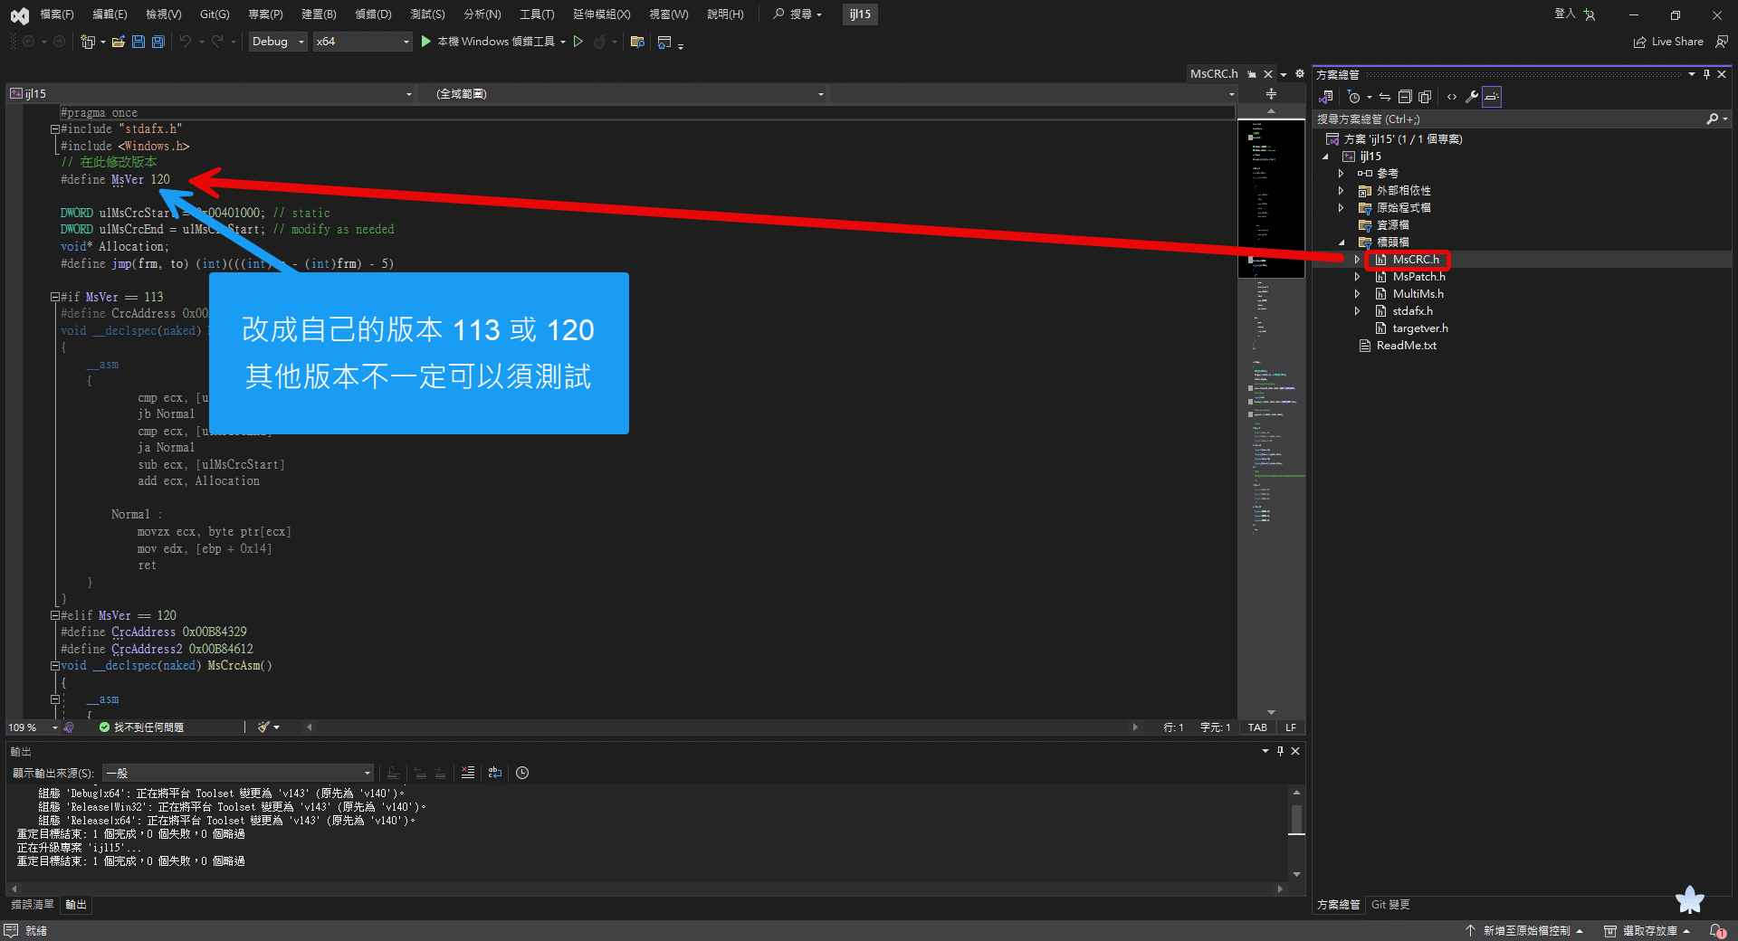Click the Solution Explorer search field
The height and width of the screenshot is (941, 1738).
(x=1511, y=119)
